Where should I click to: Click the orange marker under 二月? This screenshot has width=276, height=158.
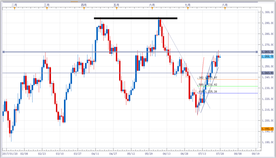(15, 9)
